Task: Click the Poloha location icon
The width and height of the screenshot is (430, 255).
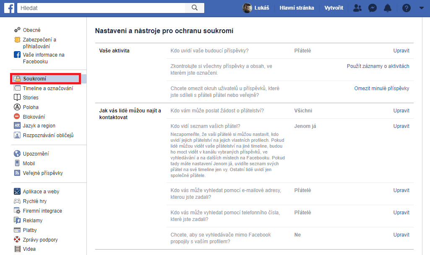Action: point(17,107)
